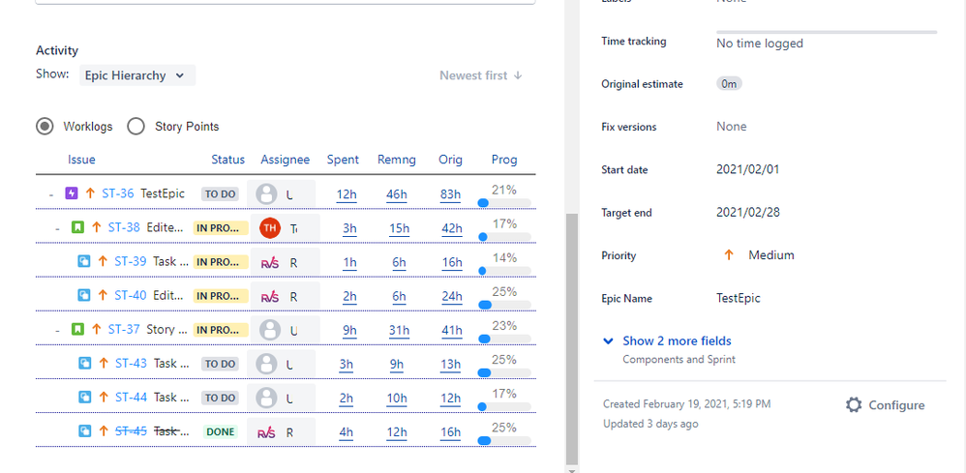This screenshot has width=966, height=473.
Task: Open the Epic Hierarchy show dropdown
Action: pyautogui.click(x=137, y=75)
